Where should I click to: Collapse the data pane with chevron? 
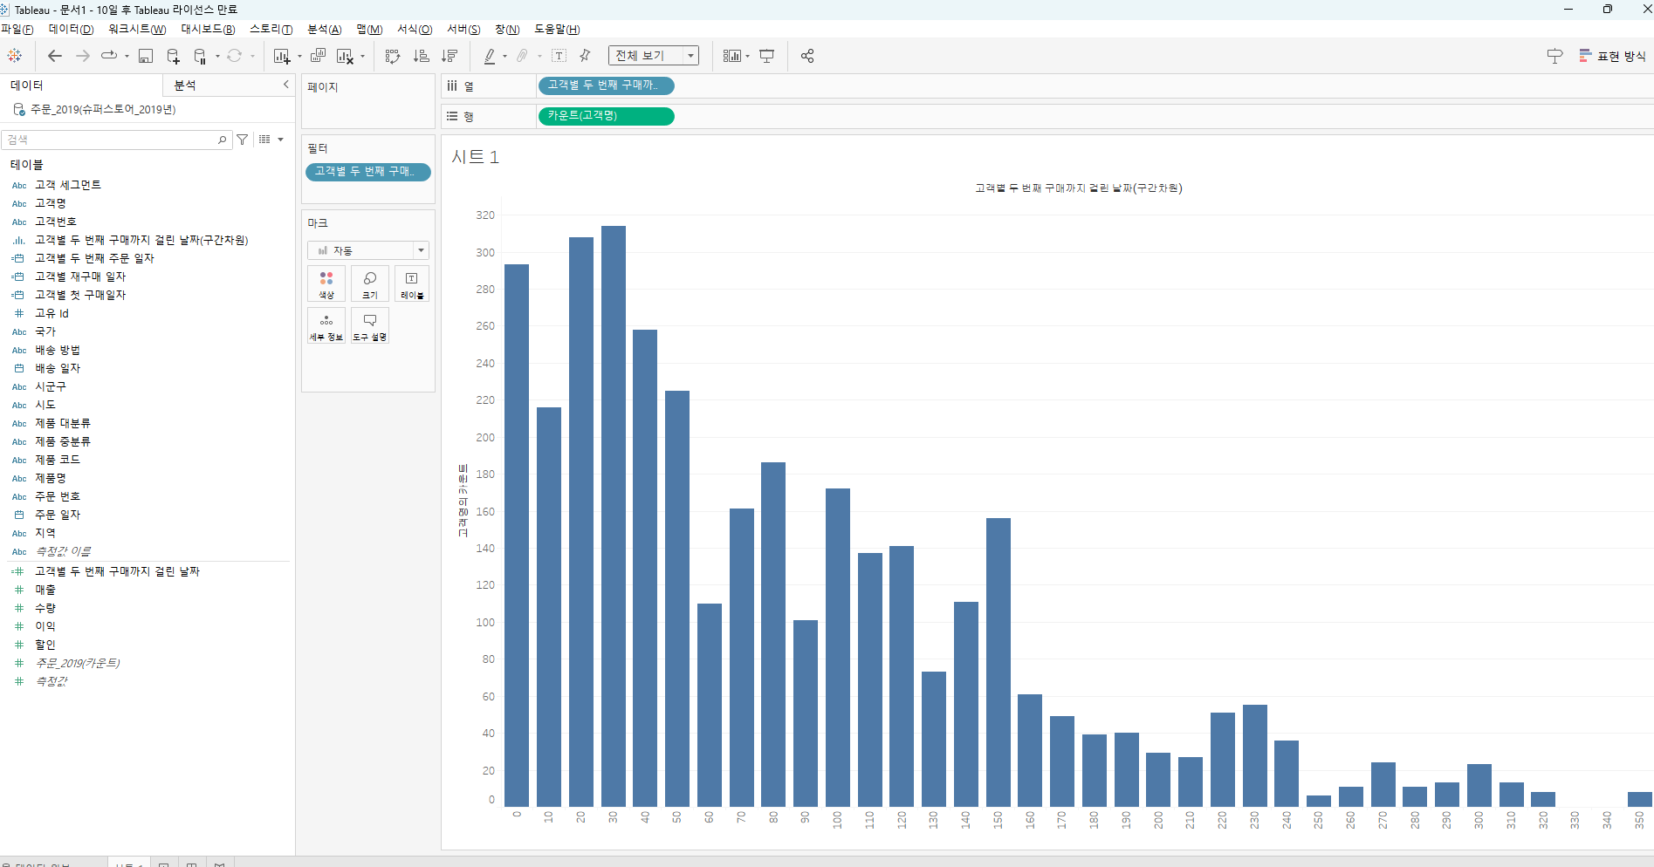pos(285,85)
